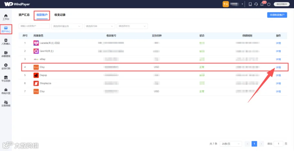Open the 所属业务 filter dropdown
This screenshot has width=294, height=151.
[x=67, y=26]
